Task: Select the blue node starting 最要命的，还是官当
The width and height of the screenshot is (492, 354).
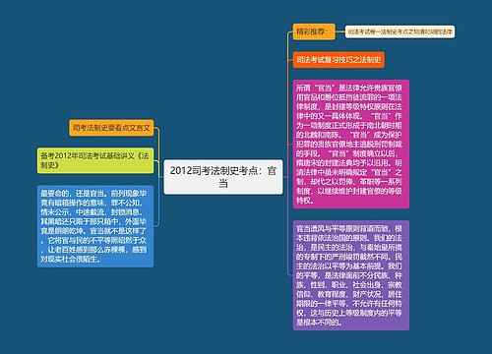Action: point(95,226)
